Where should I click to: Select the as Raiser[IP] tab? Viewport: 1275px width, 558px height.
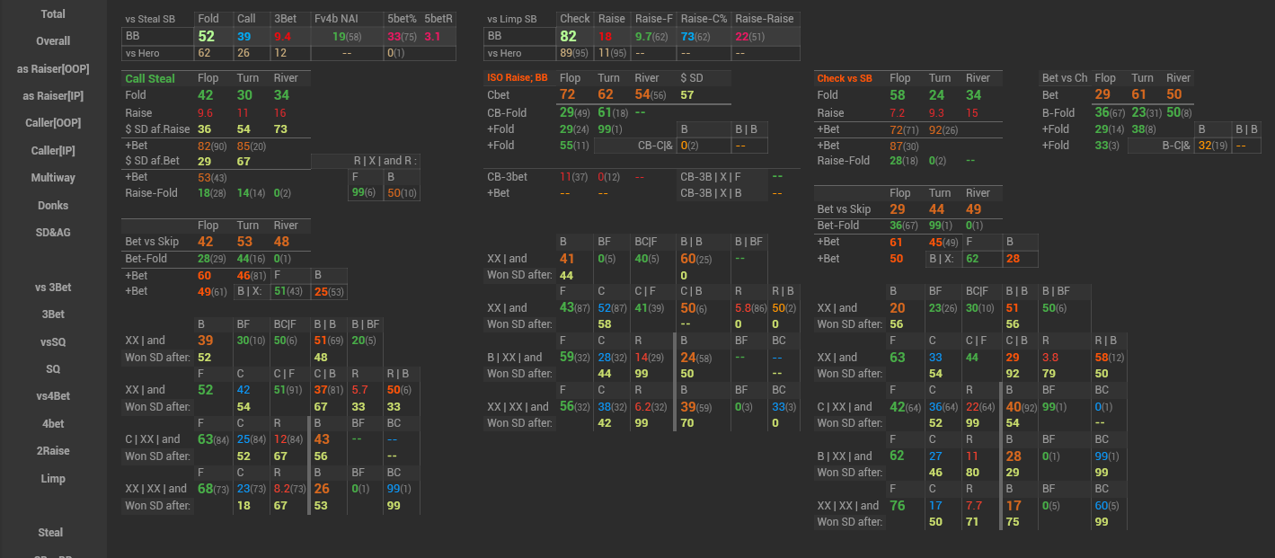tap(53, 95)
